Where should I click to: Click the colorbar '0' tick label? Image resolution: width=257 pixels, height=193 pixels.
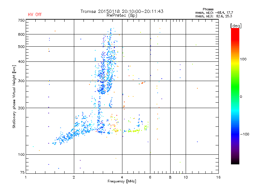pyautogui.click(x=241, y=97)
